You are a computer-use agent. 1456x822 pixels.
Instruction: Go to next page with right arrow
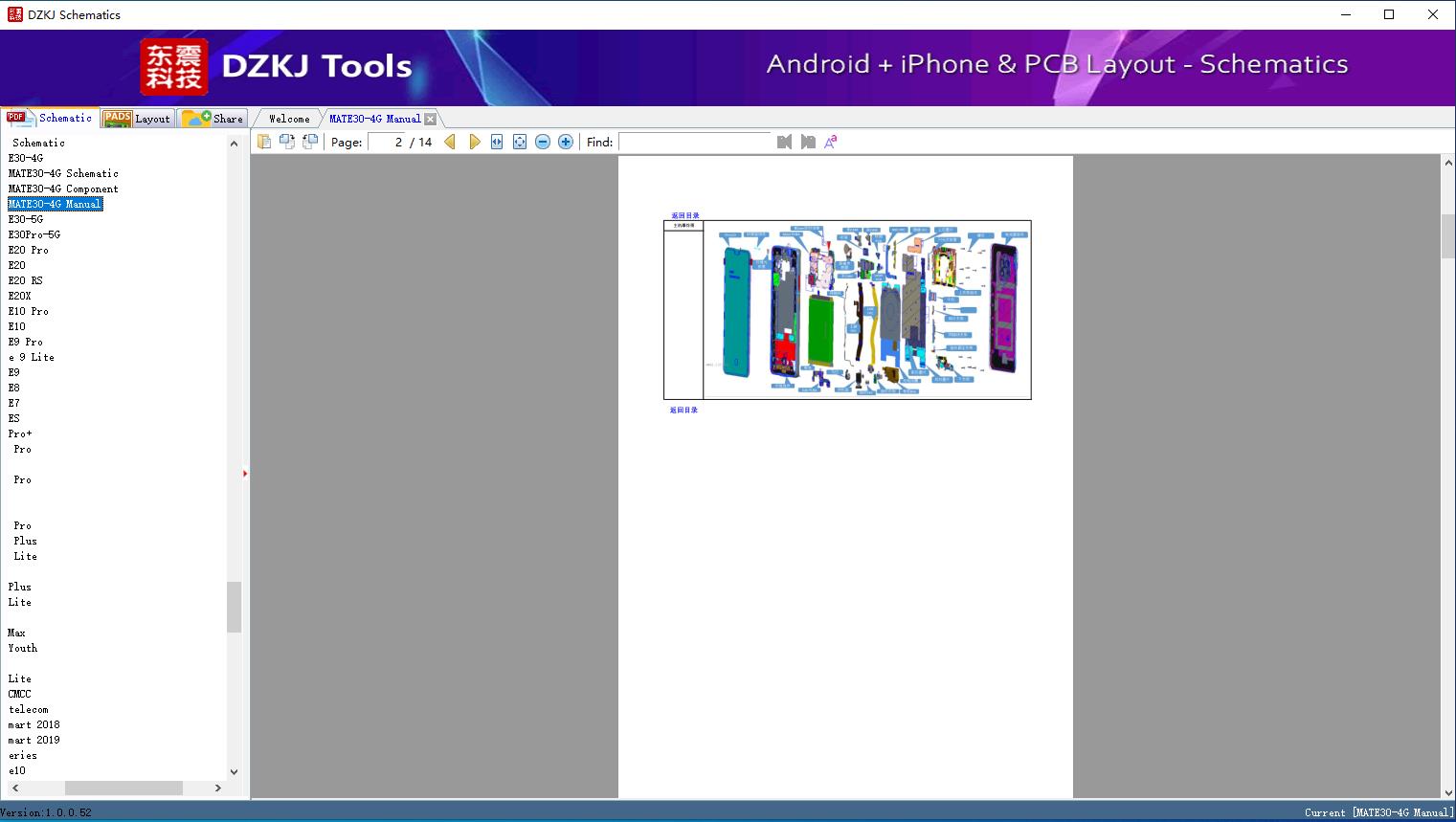(x=474, y=142)
